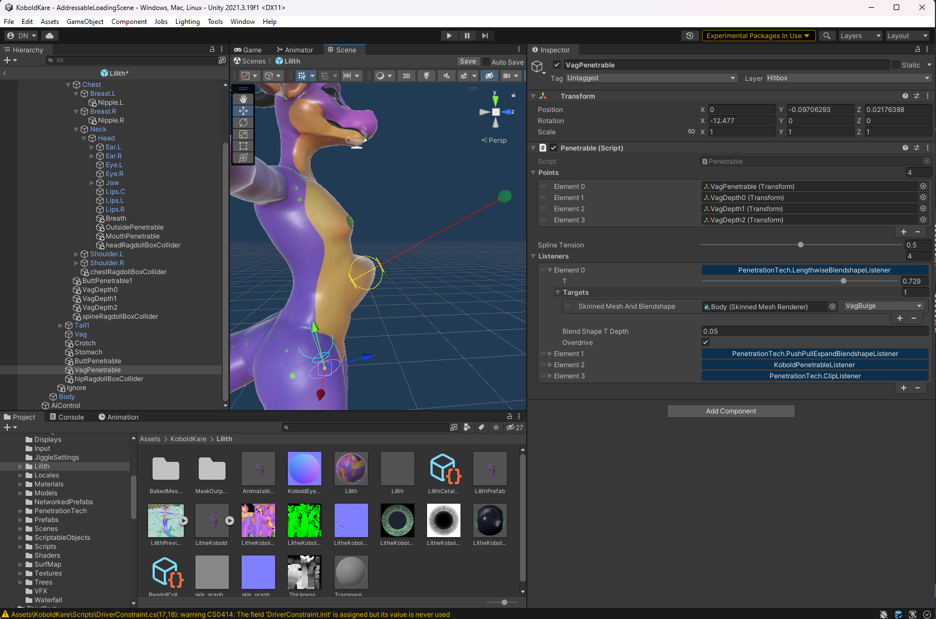Click the Favorites star filter in Project

(496, 427)
